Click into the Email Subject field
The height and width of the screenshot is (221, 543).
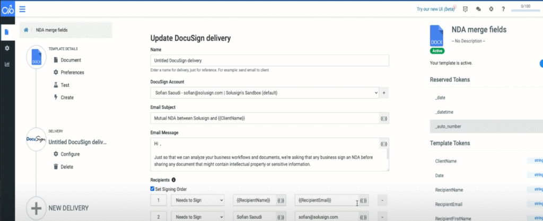coord(265,118)
